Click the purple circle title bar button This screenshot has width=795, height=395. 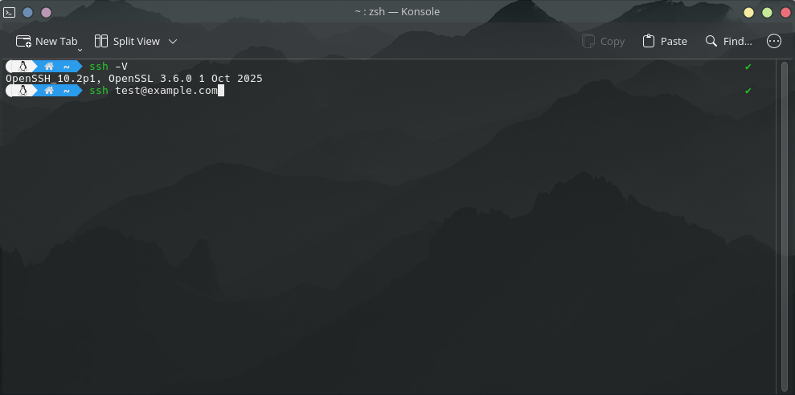pyautogui.click(x=46, y=12)
